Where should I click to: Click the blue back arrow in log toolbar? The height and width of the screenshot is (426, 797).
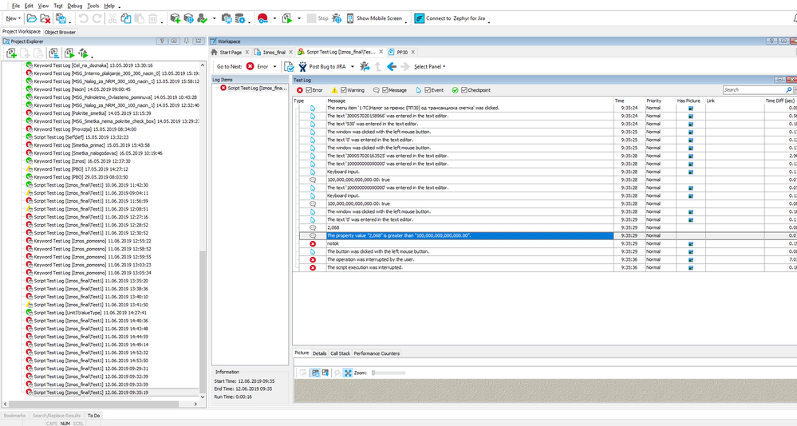coord(391,67)
